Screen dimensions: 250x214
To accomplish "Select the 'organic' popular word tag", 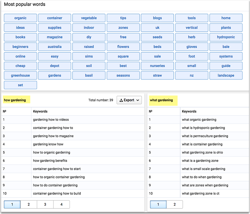I will tap(20, 18).
